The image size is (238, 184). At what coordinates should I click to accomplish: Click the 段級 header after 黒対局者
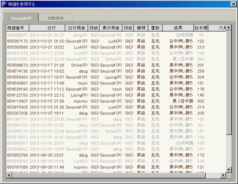(x=128, y=28)
